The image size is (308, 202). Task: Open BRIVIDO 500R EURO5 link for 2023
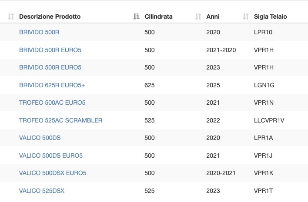(x=50, y=67)
